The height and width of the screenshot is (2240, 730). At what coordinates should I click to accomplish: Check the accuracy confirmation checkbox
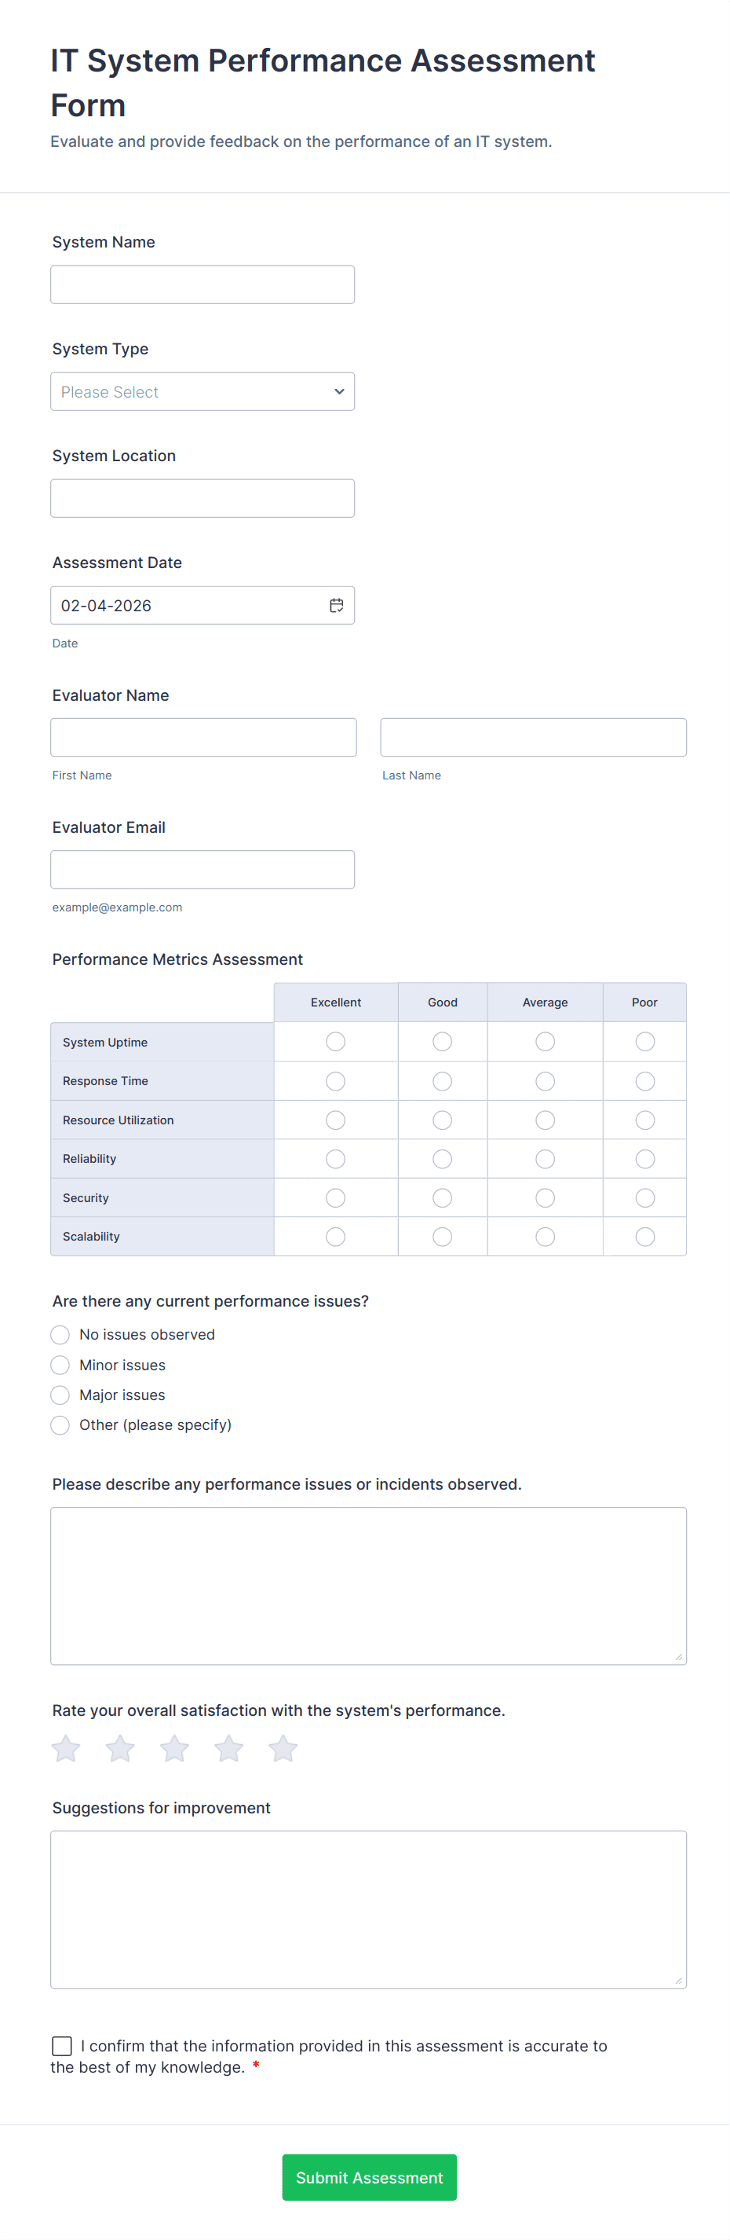[62, 2045]
